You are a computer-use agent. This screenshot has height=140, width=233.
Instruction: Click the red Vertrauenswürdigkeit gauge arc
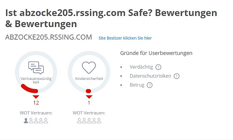(29, 88)
